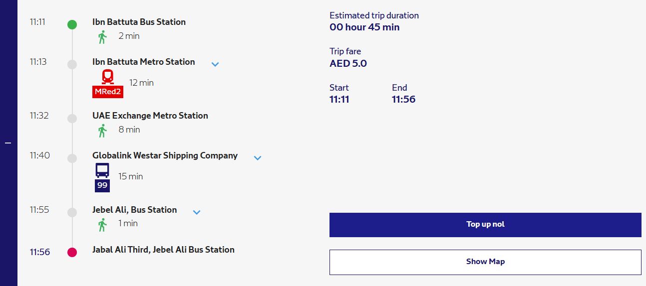
Task: Click the grey stop marker at 11:55
Action: [72, 212]
